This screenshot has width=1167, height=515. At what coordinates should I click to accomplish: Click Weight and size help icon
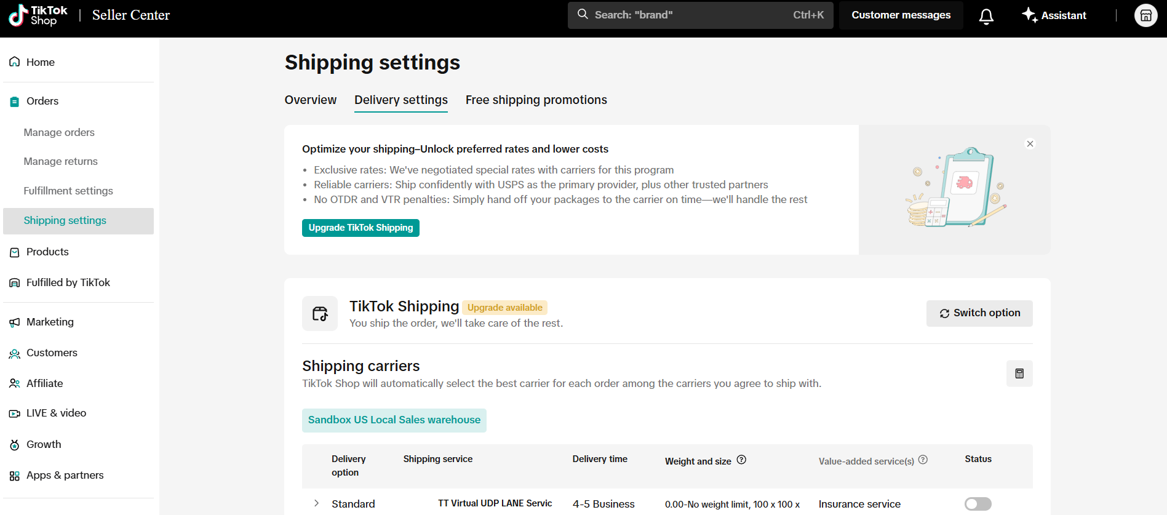pos(741,460)
